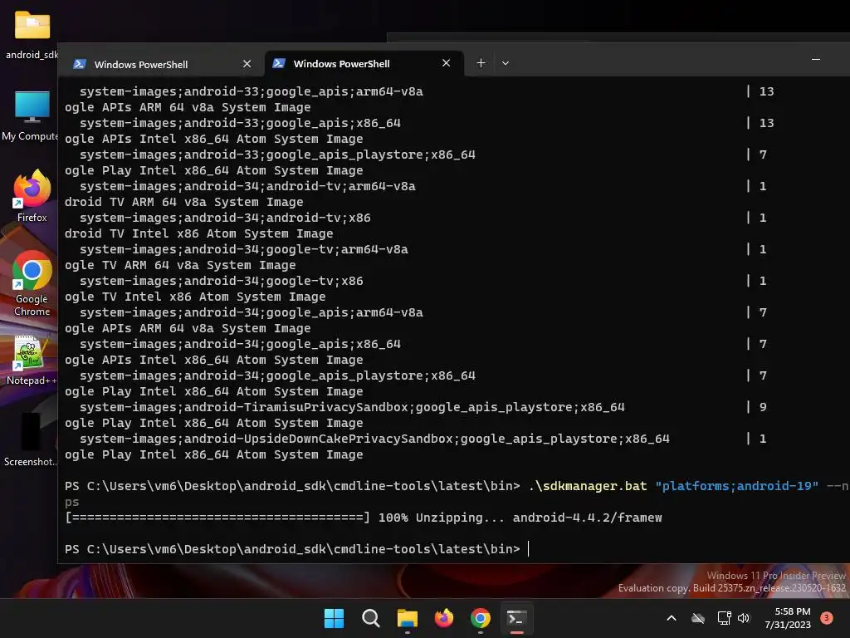Click system-images;android-34;google-tv;arm64-v8a line
Viewport: 850px width, 638px height.
244,249
